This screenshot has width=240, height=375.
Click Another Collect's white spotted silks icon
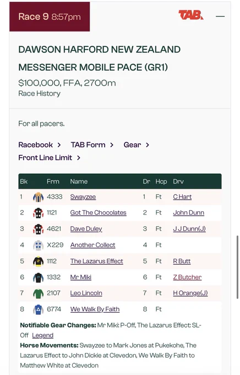38,245
